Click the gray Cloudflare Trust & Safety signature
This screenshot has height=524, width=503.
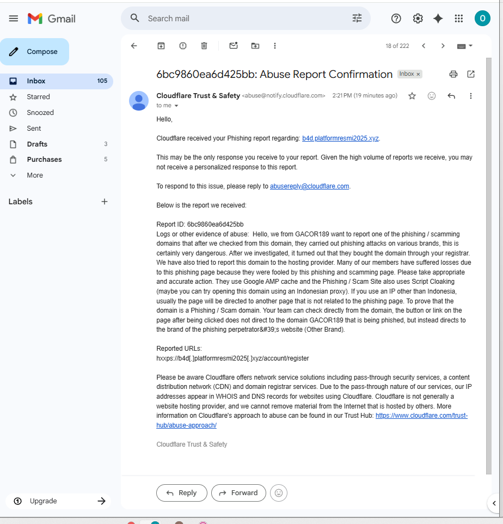[x=192, y=444]
